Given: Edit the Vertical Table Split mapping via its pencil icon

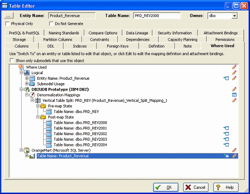Looking at the screenshot, I should click(x=234, y=100).
